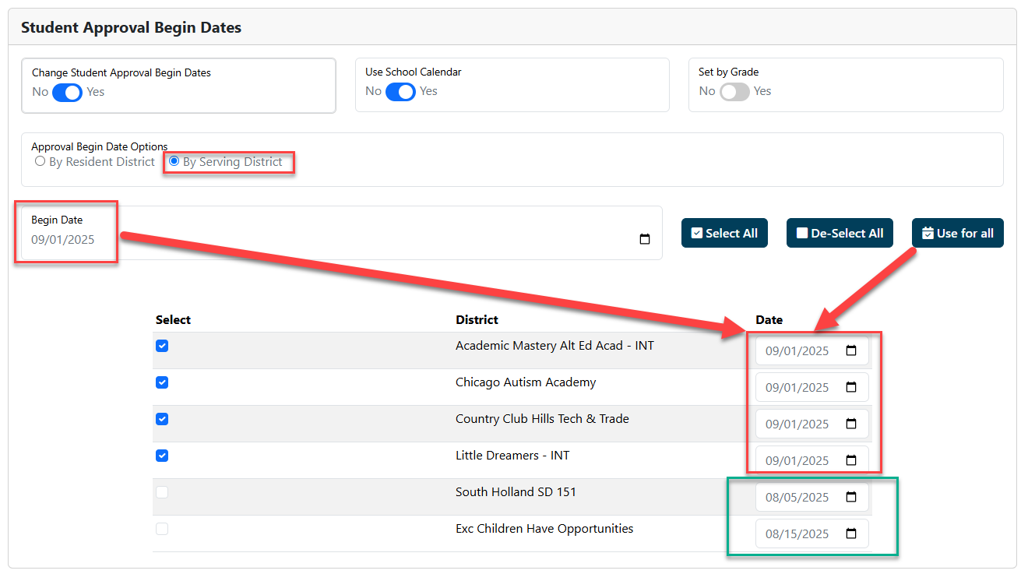
Task: Click Student Approval Begin Dates heading
Action: point(131,28)
